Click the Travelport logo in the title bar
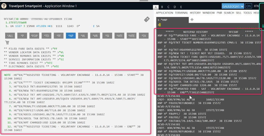264x136 pixels. (4, 6)
